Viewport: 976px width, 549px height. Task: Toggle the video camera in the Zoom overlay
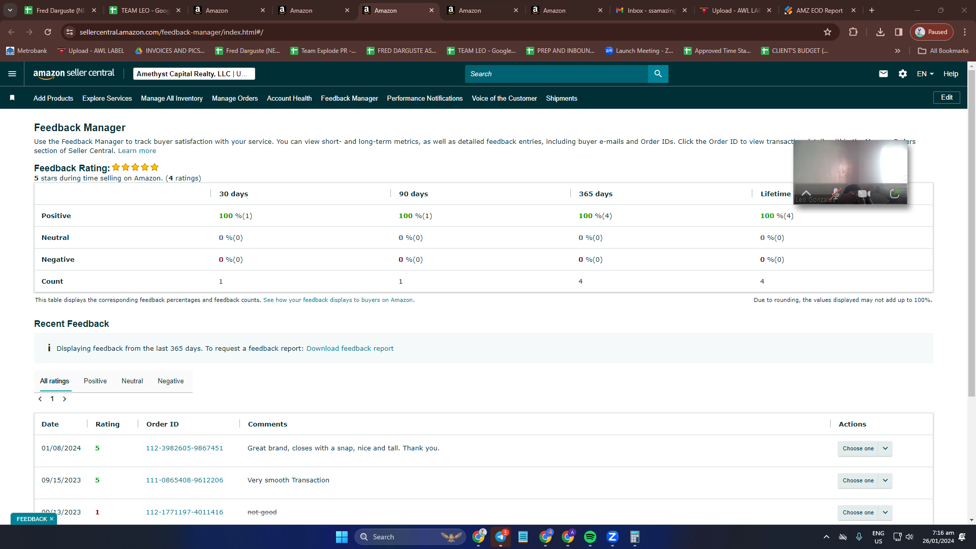(864, 194)
